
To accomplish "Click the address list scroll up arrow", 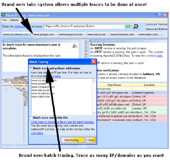I will pos(94,81).
